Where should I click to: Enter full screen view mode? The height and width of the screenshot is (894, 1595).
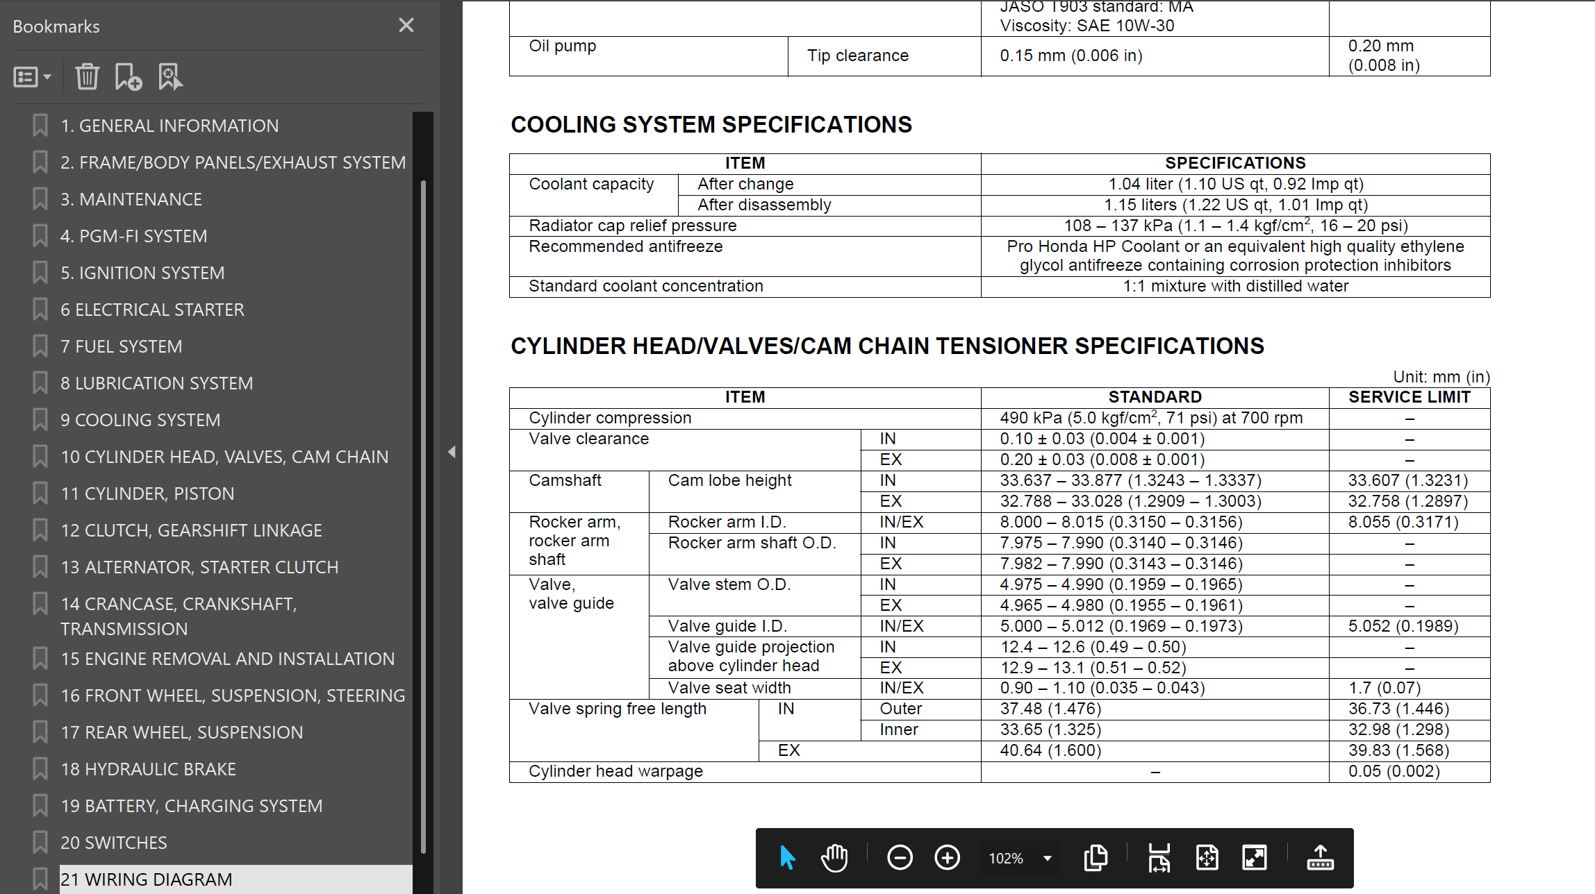click(x=1255, y=858)
